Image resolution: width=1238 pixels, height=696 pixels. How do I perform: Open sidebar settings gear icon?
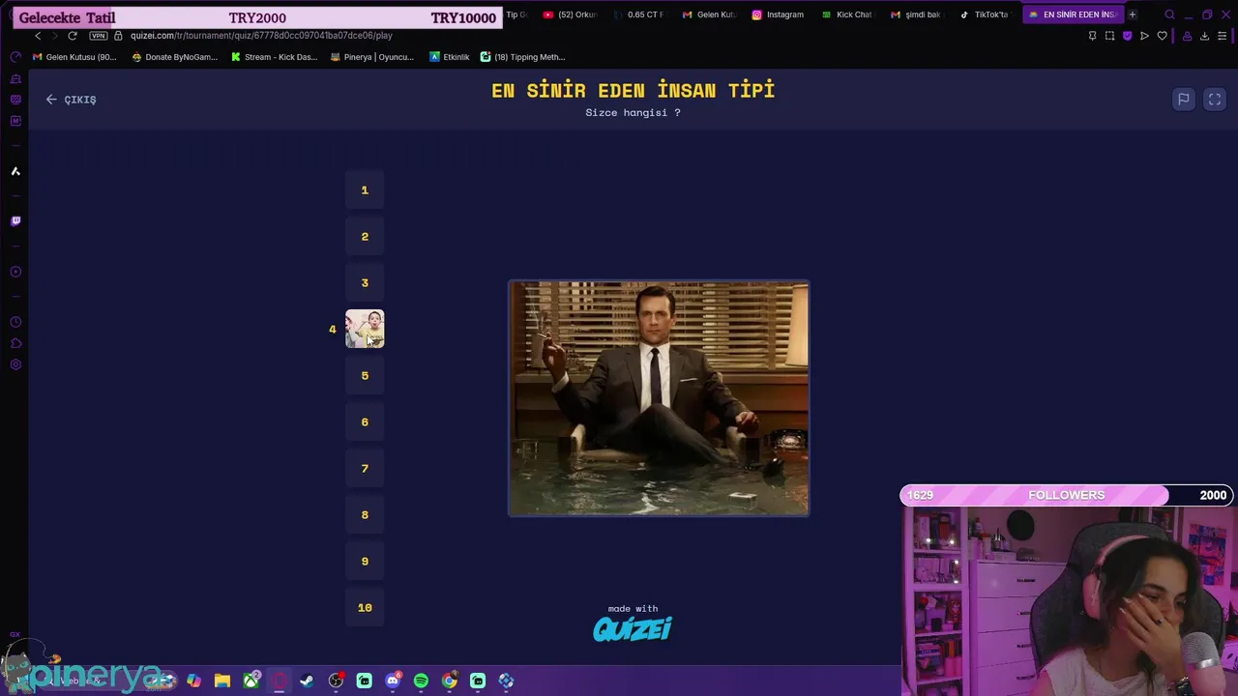pyautogui.click(x=15, y=364)
